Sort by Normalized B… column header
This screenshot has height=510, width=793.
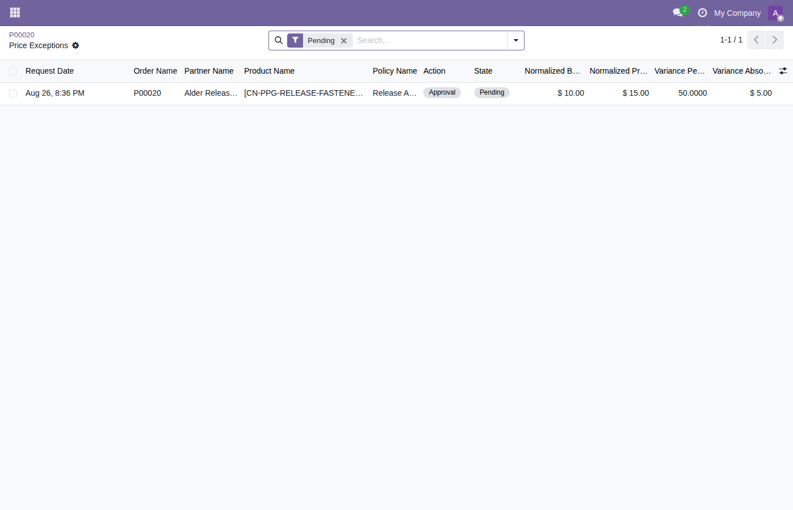552,71
